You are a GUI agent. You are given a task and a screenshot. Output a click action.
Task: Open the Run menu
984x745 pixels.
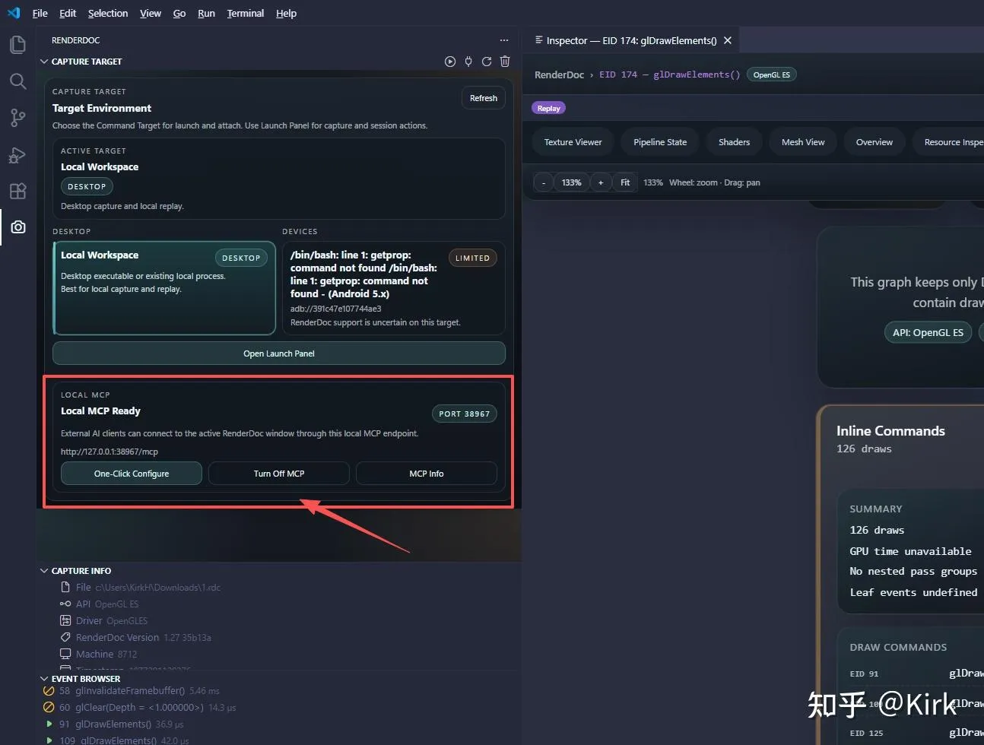(206, 13)
